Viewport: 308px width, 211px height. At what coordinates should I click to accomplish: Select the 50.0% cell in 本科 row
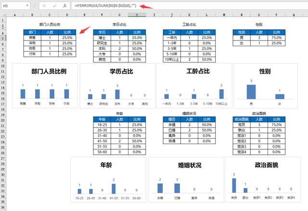point(137,49)
